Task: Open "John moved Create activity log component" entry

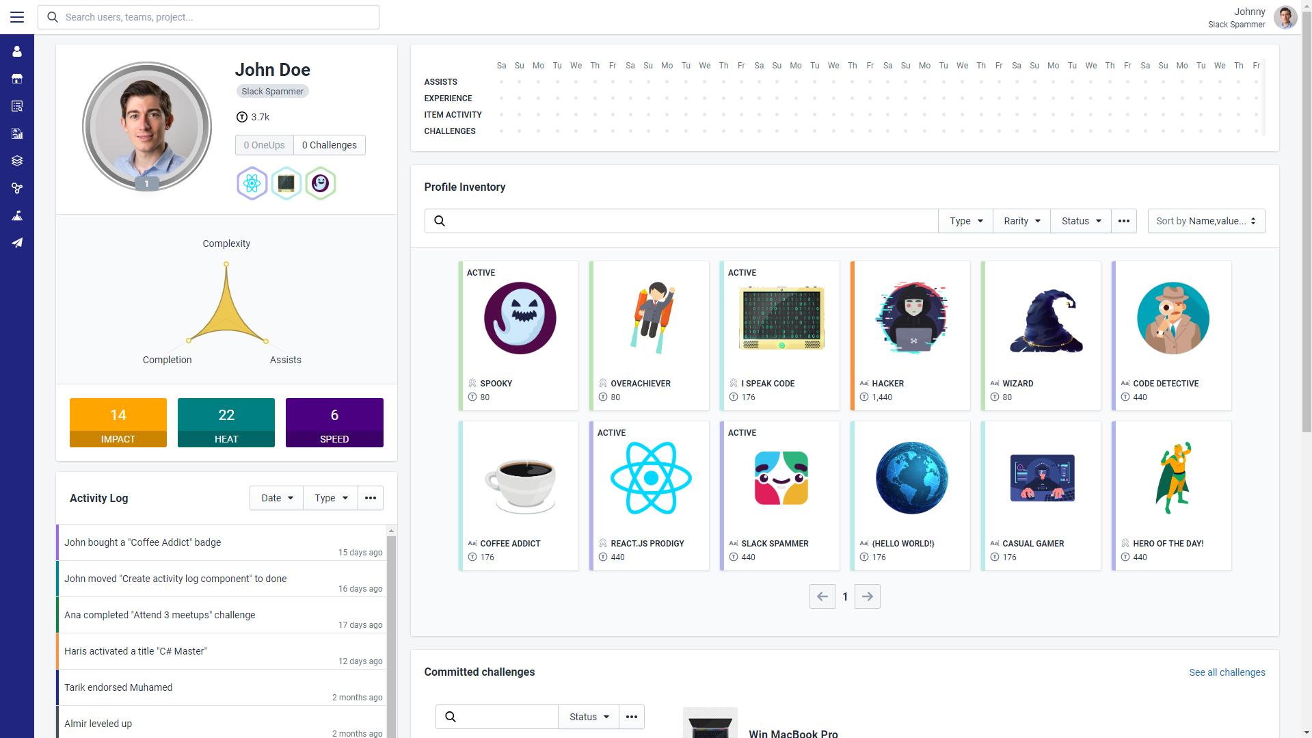Action: click(x=222, y=579)
